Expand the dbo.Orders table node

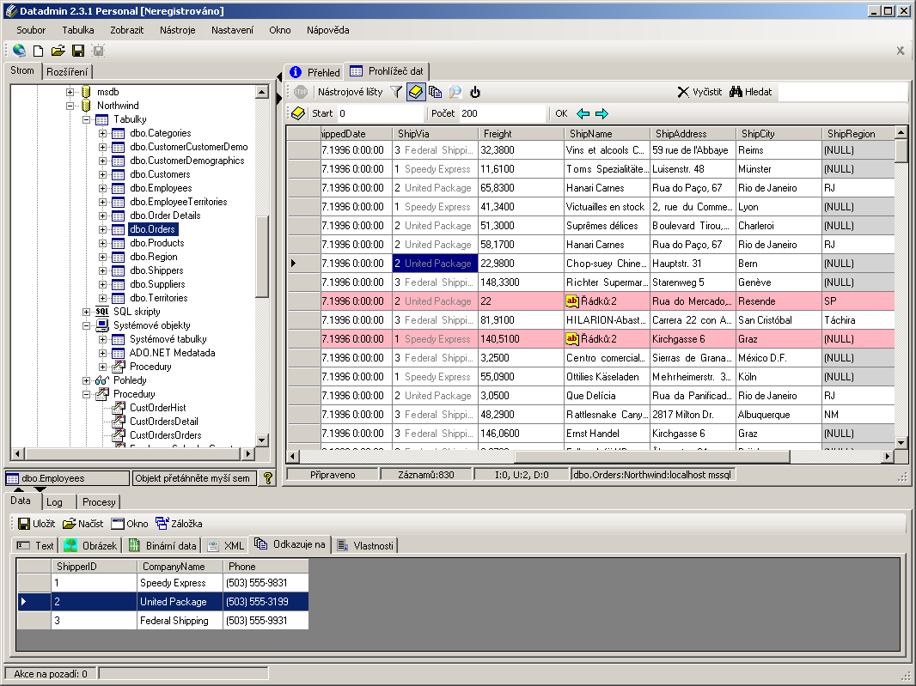[x=102, y=229]
